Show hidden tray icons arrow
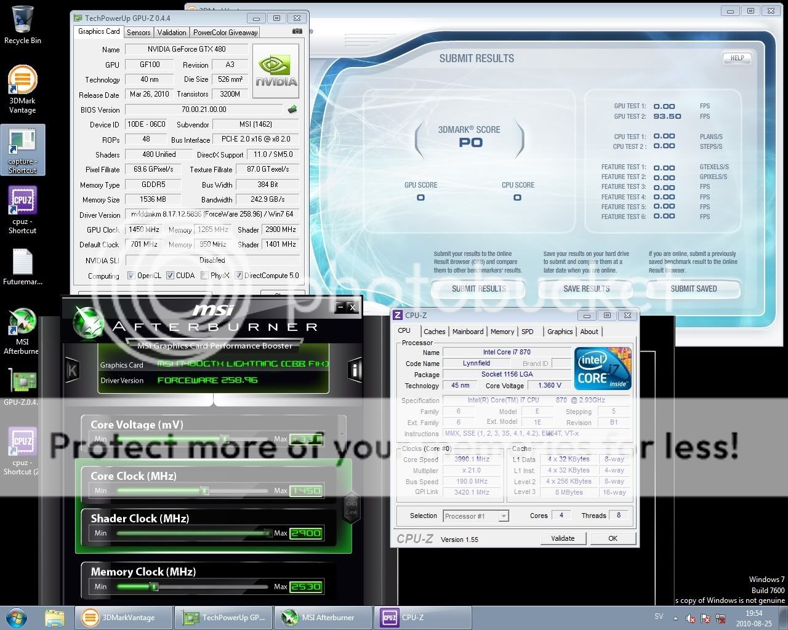 [x=677, y=617]
